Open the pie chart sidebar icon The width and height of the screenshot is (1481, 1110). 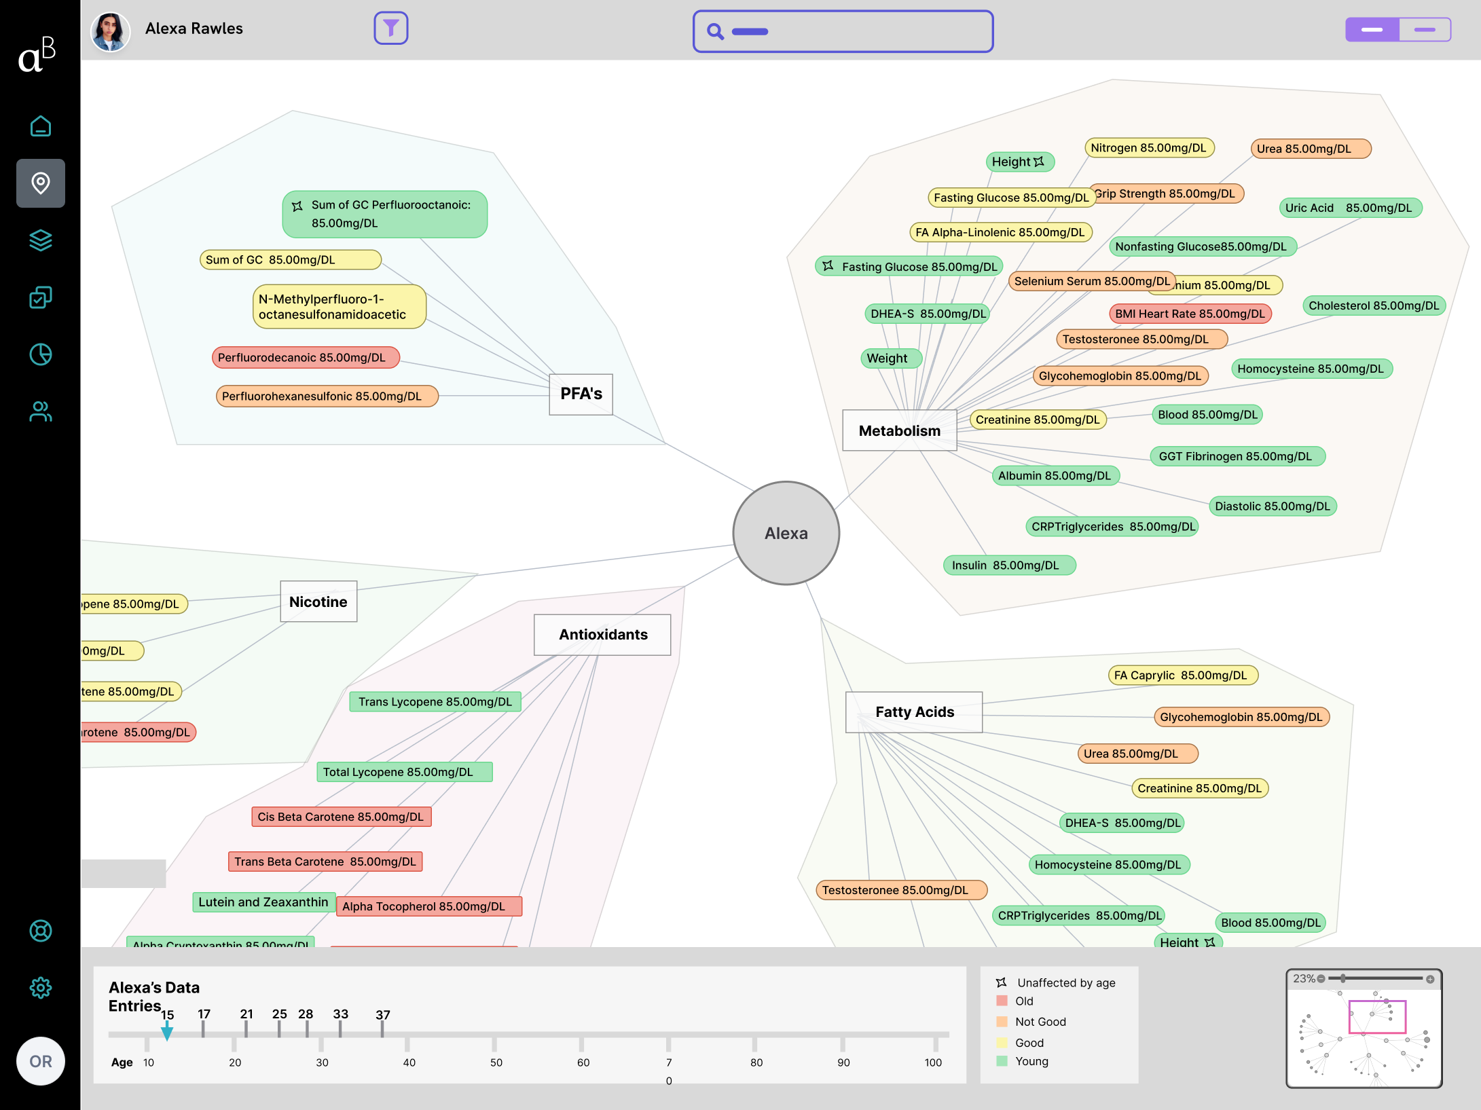(41, 354)
